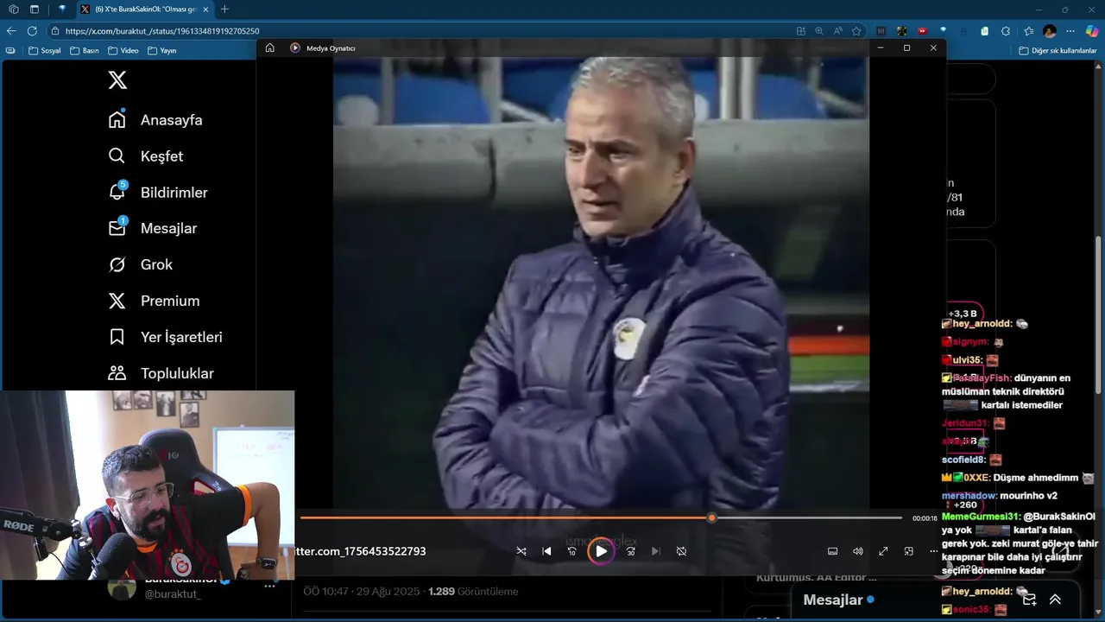The height and width of the screenshot is (622, 1105).
Task: Close the X BurakSakinOl tab
Action: (x=205, y=10)
